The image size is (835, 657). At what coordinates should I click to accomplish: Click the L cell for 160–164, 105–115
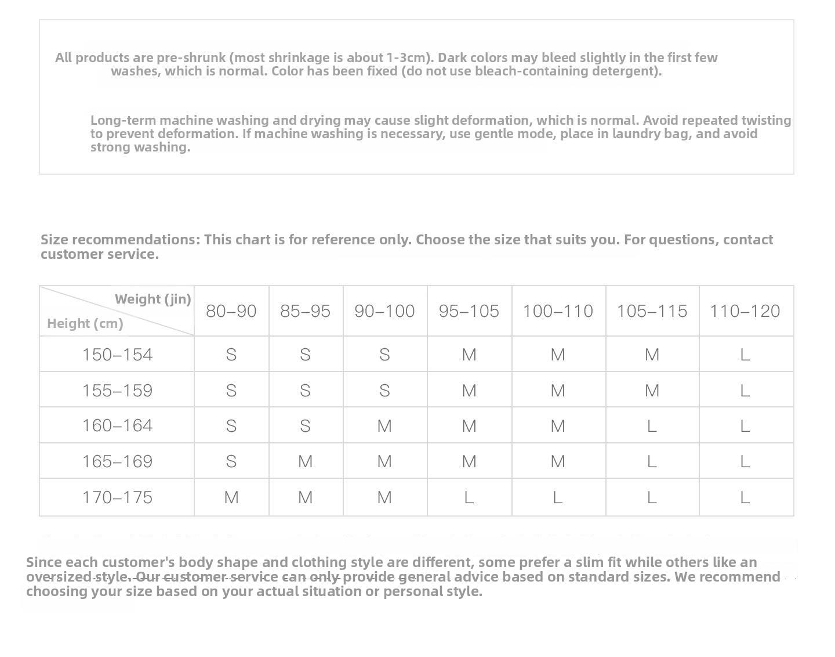tap(652, 426)
